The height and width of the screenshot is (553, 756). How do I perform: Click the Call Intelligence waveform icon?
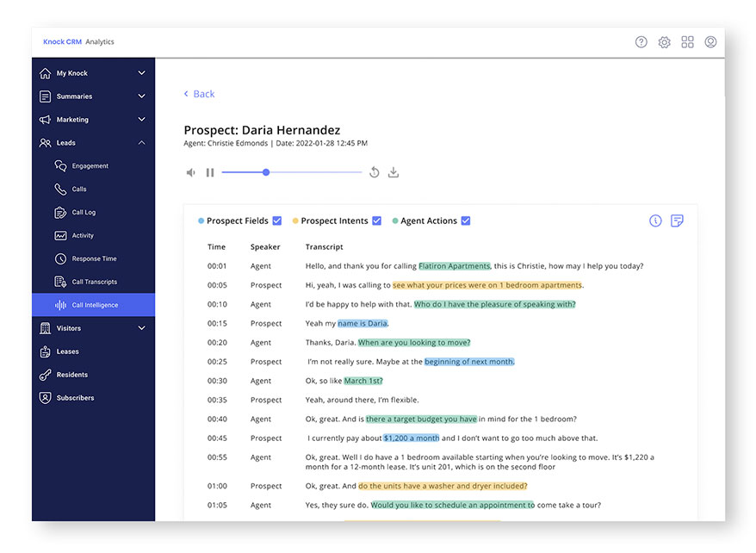click(x=60, y=305)
